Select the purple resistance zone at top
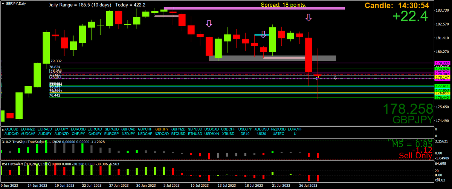Screen dimensions: 452x189 coord(254,8)
